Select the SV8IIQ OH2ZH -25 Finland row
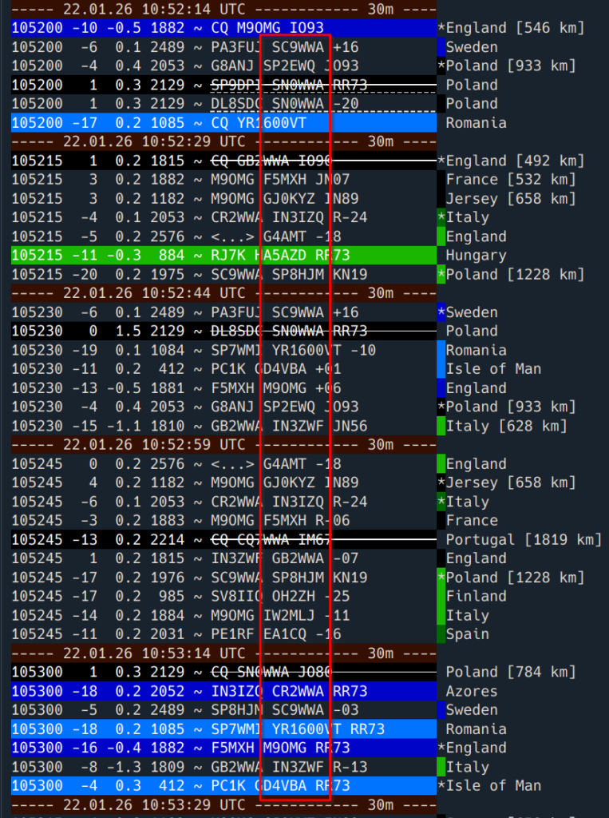This screenshot has height=818, width=609. point(223,597)
